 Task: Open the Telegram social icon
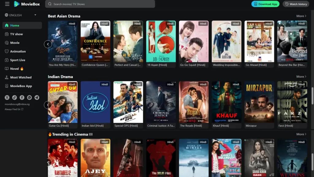37,97
